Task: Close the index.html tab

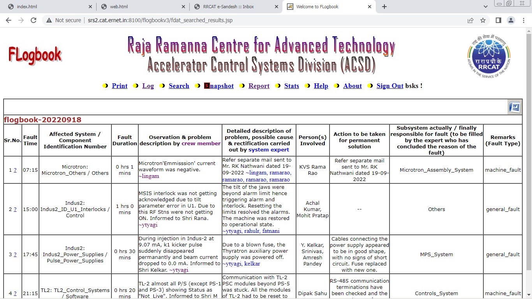Action: click(x=90, y=7)
